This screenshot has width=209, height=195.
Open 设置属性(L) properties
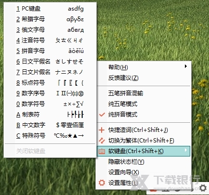(x=144, y=183)
